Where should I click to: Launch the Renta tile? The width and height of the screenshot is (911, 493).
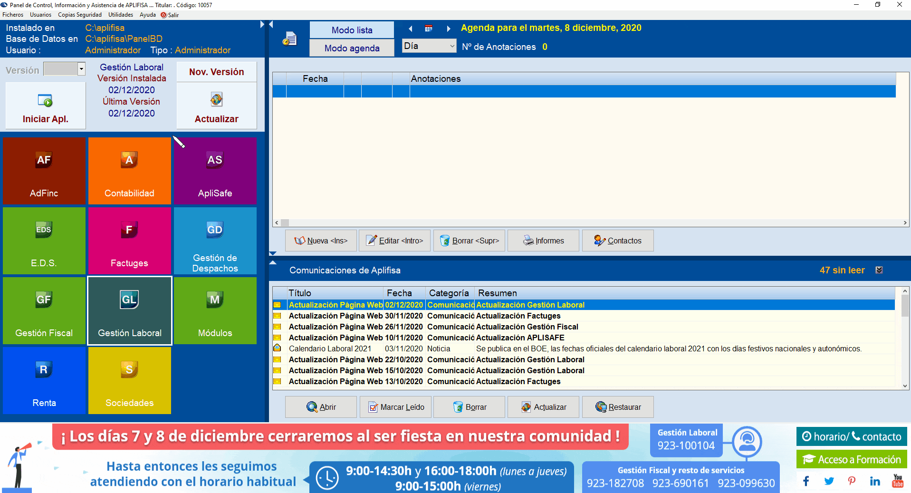tap(44, 380)
